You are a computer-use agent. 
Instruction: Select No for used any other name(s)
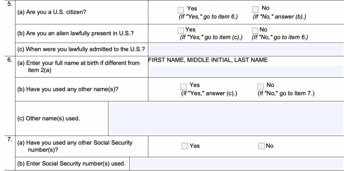point(260,87)
